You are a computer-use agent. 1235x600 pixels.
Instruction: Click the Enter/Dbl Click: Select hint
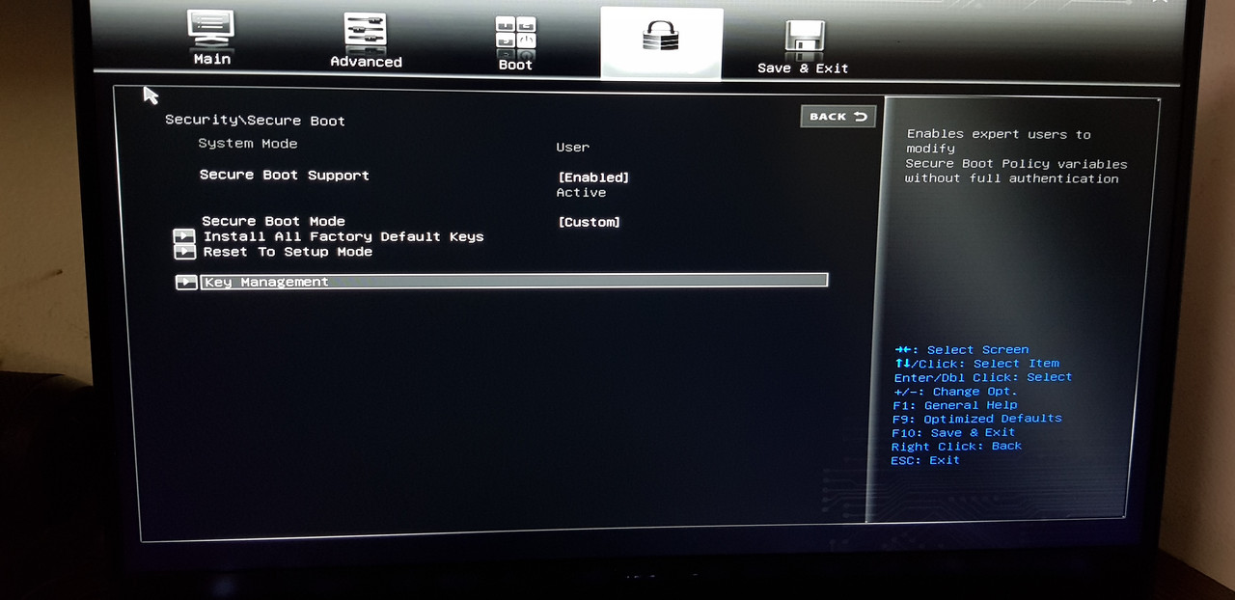(982, 377)
